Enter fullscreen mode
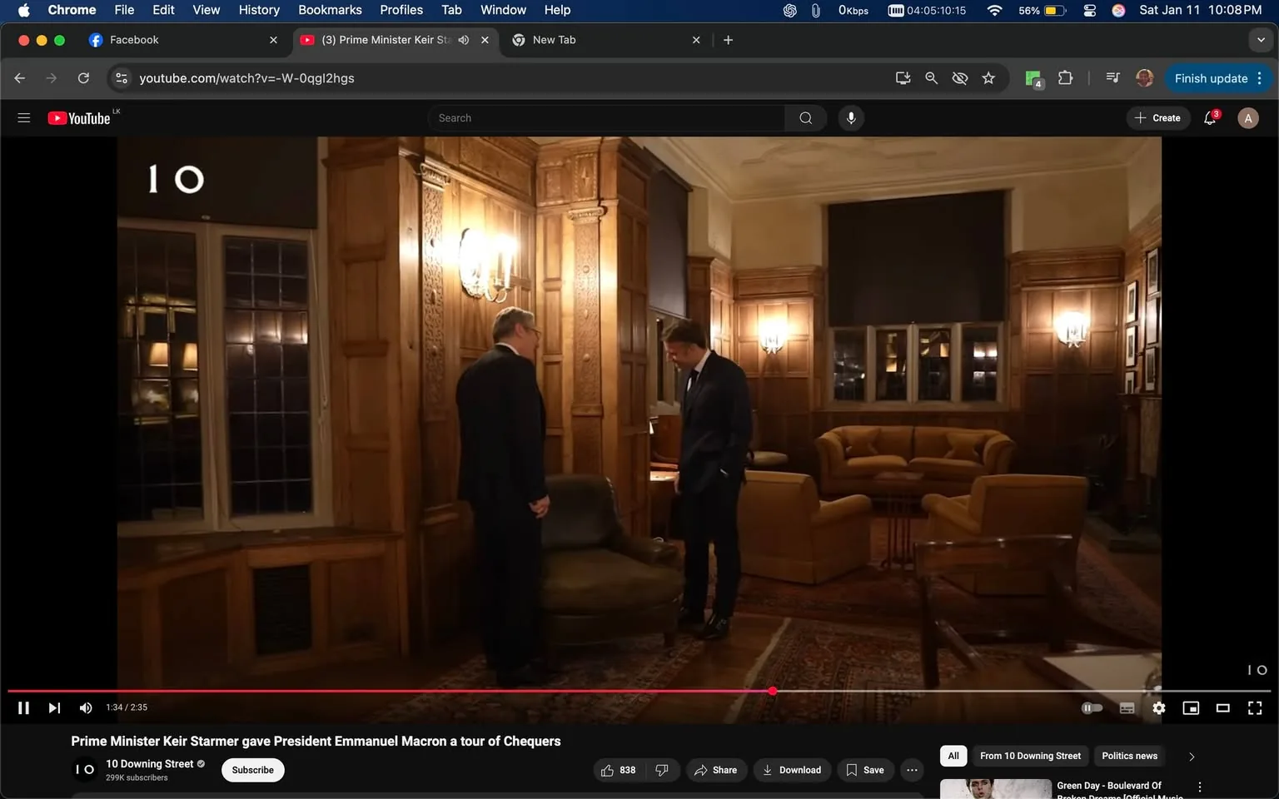1279x799 pixels. [1254, 707]
